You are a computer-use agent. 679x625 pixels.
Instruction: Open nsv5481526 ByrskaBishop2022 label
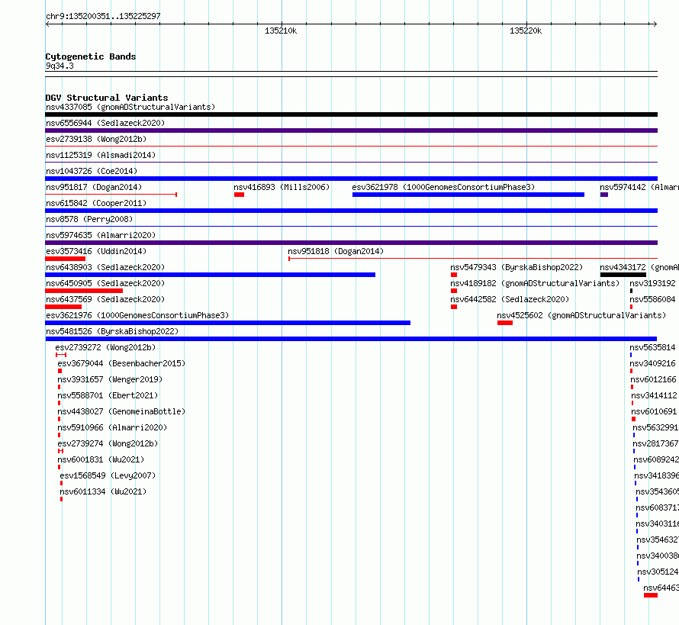pos(112,331)
